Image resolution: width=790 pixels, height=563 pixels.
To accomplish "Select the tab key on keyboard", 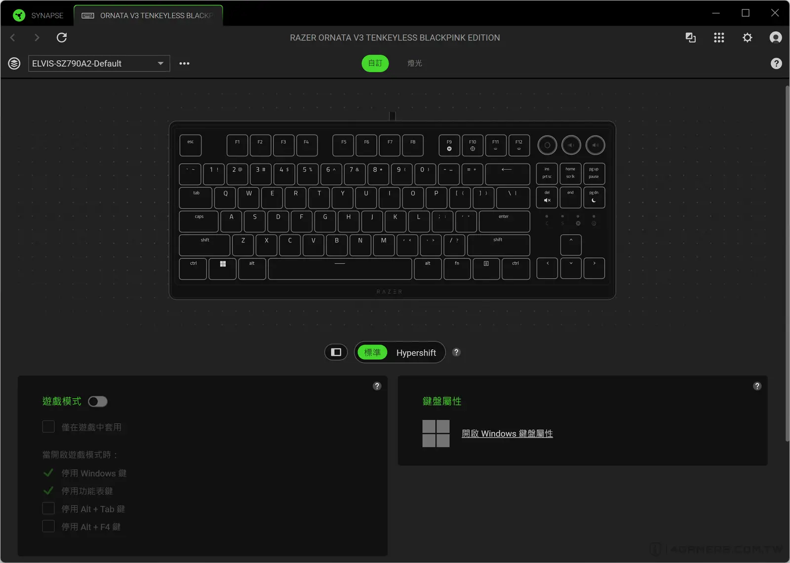I will point(196,198).
